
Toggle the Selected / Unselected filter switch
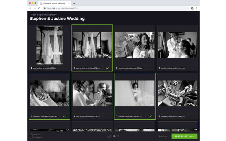tap(31, 136)
